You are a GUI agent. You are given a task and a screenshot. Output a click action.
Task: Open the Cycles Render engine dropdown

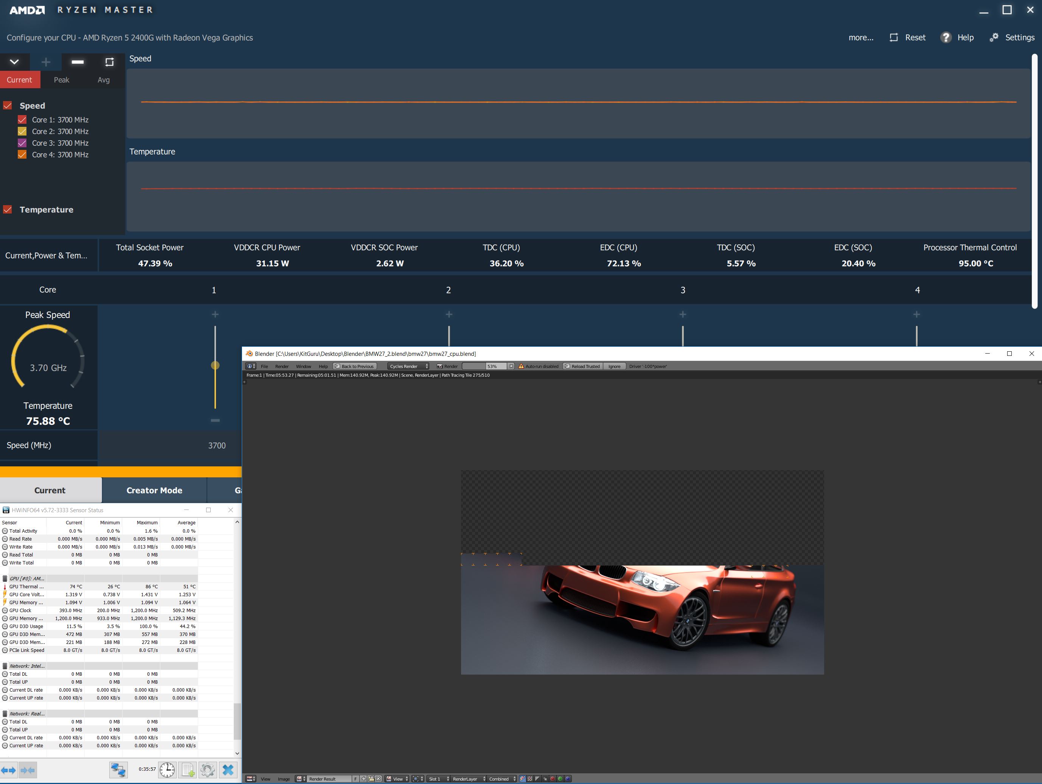[408, 366]
